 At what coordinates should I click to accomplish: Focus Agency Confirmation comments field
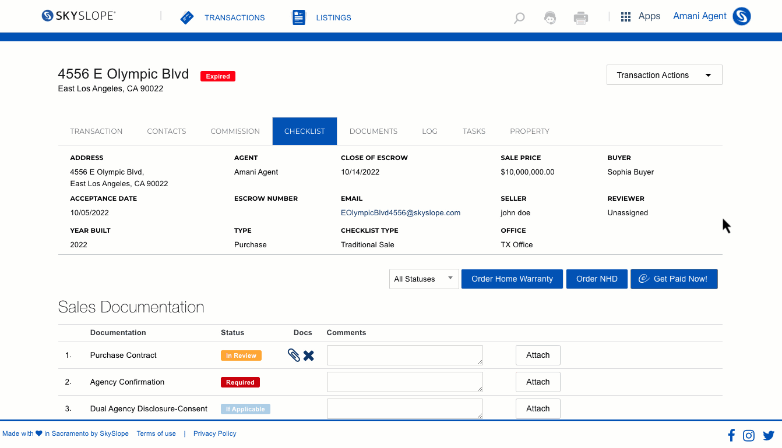tap(405, 382)
